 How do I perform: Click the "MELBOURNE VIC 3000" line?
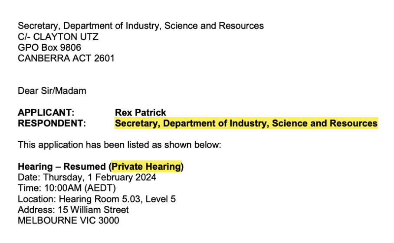(x=68, y=220)
